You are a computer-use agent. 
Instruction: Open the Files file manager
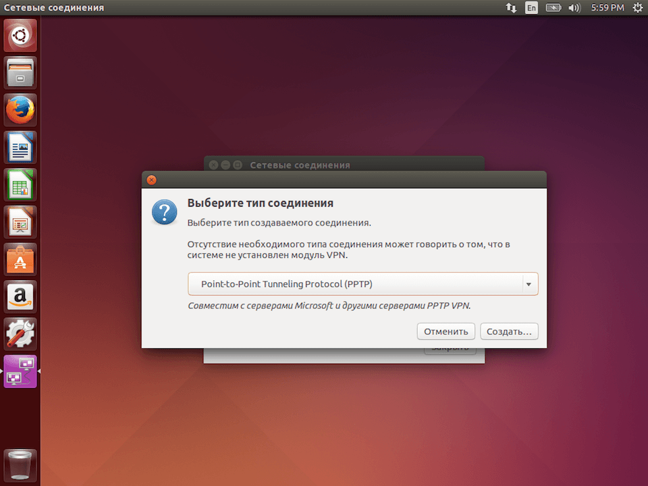(20, 72)
